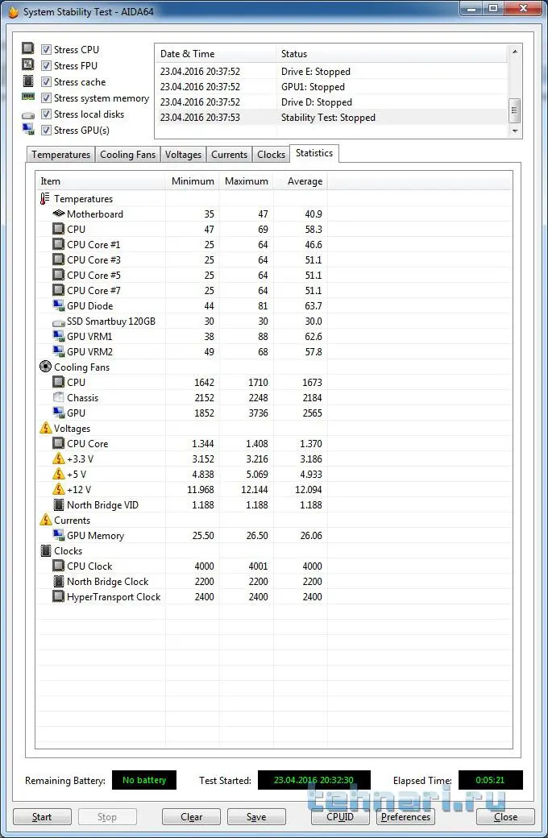Click the Voltages group warning icon
This screenshot has width=548, height=838.
(x=45, y=428)
